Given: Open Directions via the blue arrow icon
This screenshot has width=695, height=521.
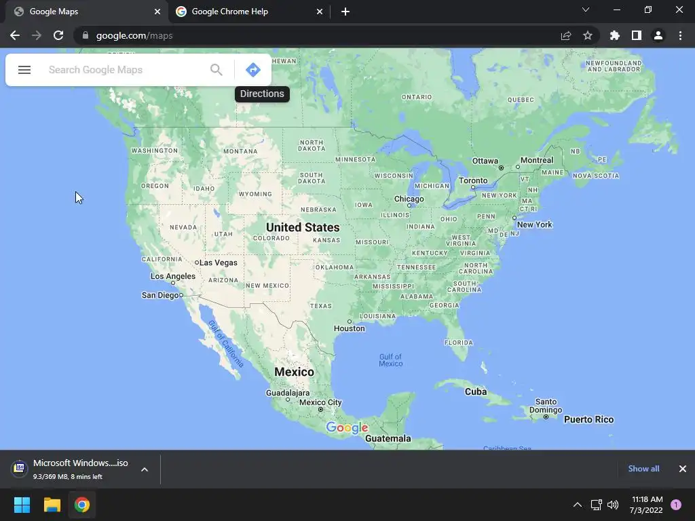Looking at the screenshot, I should point(253,70).
